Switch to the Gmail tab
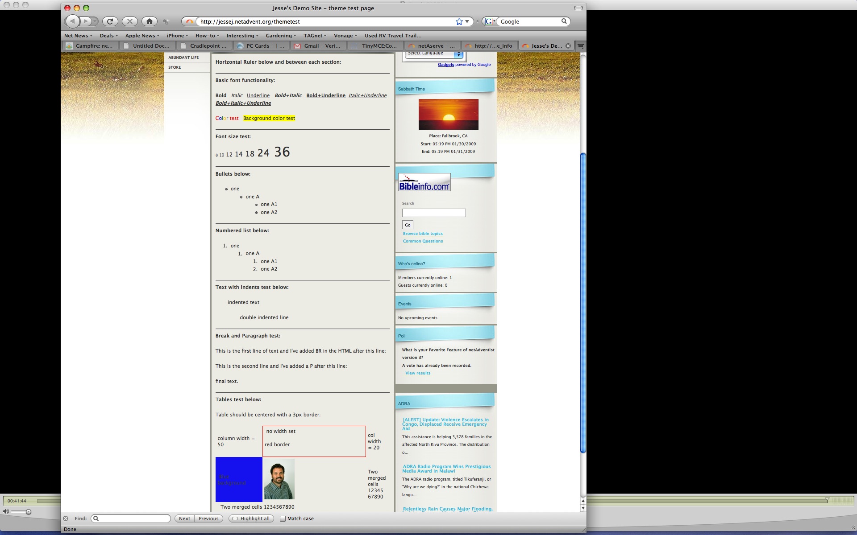857x535 pixels. [x=318, y=46]
